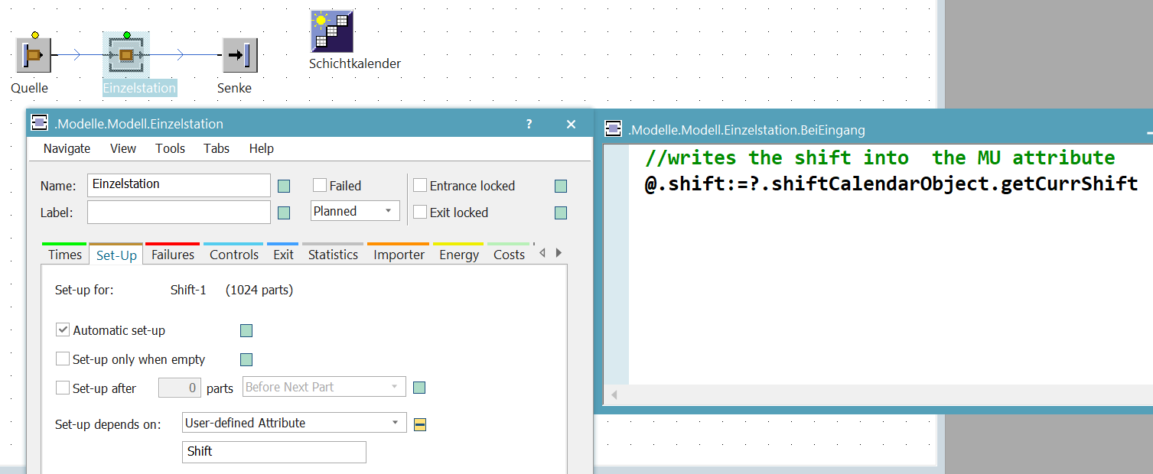Click the left arrow of the code editor scrollbar
The height and width of the screenshot is (474, 1153).
614,395
